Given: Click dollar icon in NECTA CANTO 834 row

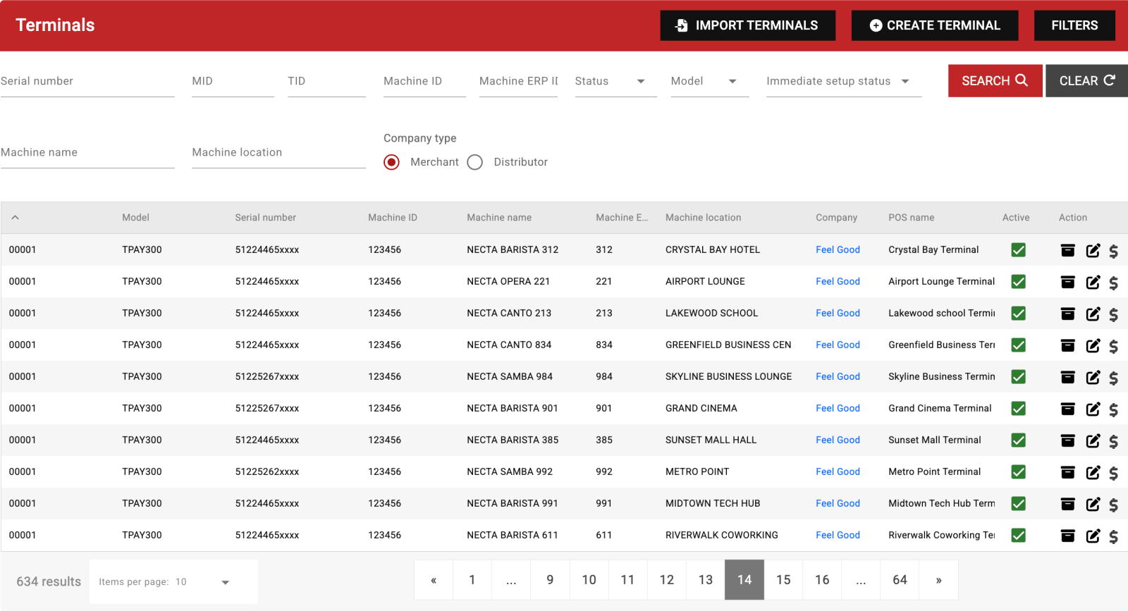Looking at the screenshot, I should 1113,346.
